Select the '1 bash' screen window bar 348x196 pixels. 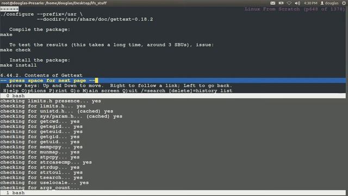173,193
